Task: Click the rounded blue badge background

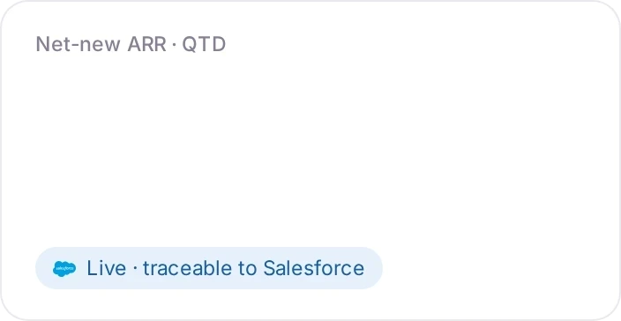Action: pos(209,268)
